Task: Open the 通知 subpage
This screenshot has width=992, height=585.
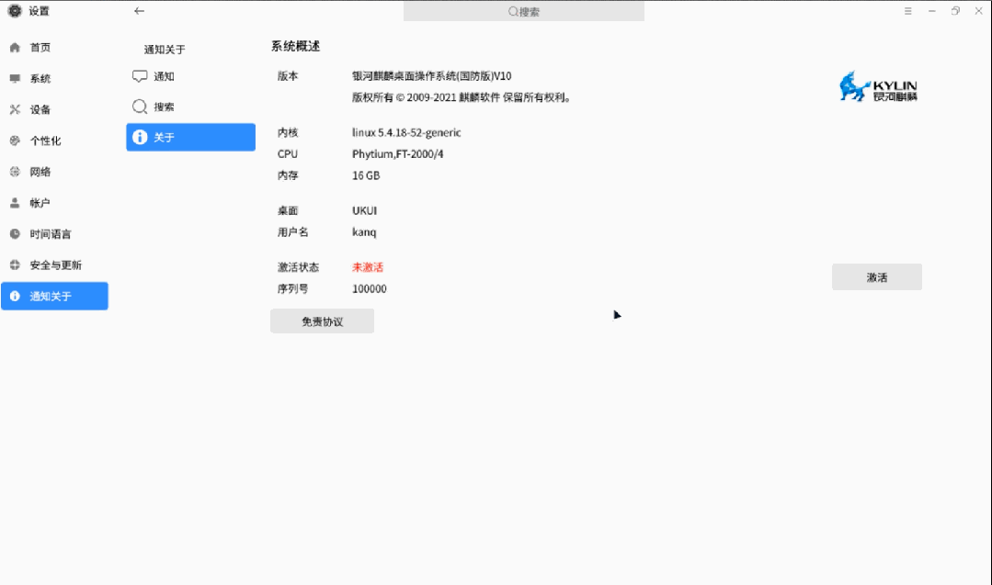Action: [x=190, y=76]
